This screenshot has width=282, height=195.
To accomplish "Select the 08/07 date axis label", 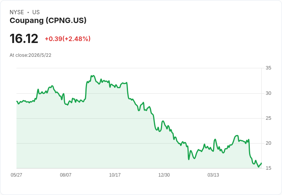I will [66, 175].
